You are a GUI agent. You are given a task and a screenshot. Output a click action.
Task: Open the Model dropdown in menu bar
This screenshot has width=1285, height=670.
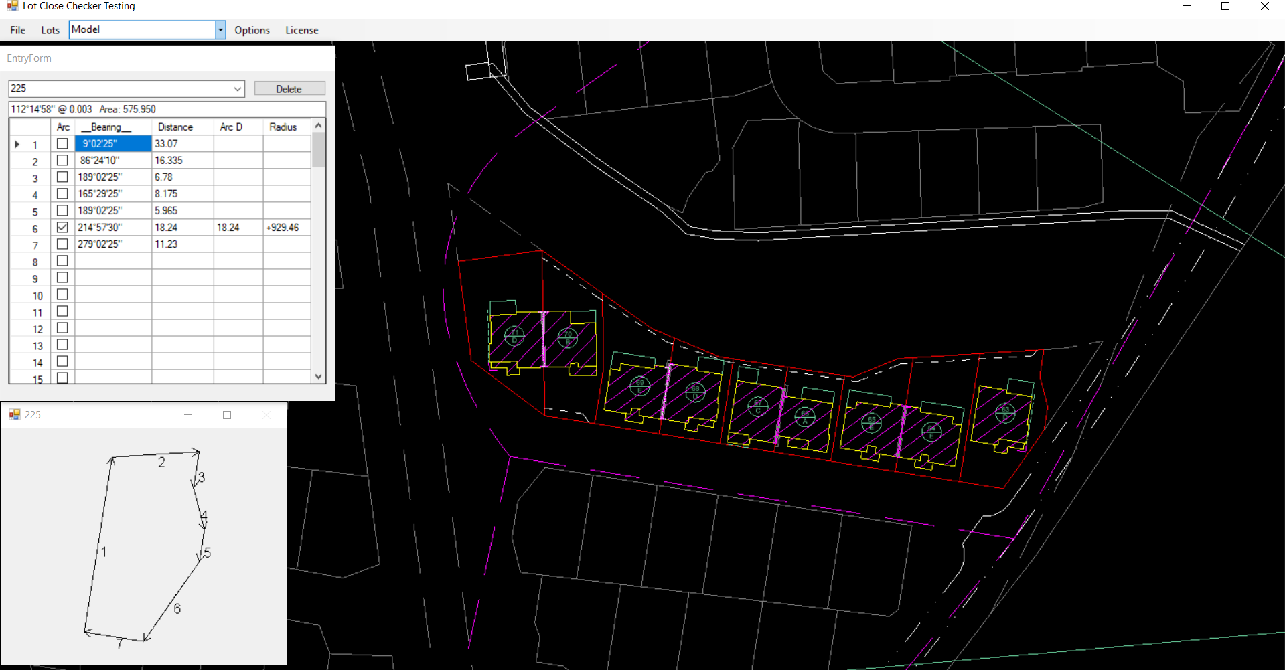click(x=220, y=30)
